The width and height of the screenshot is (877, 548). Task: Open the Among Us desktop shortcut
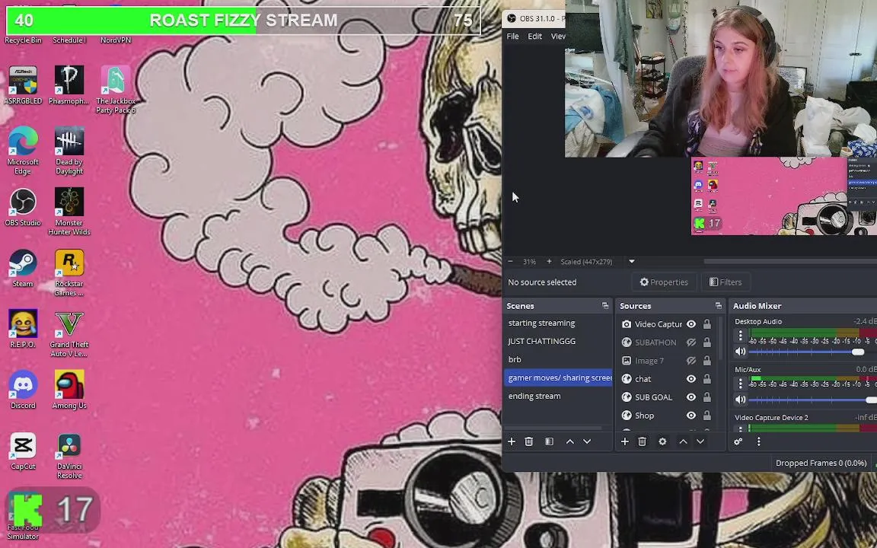tap(69, 390)
